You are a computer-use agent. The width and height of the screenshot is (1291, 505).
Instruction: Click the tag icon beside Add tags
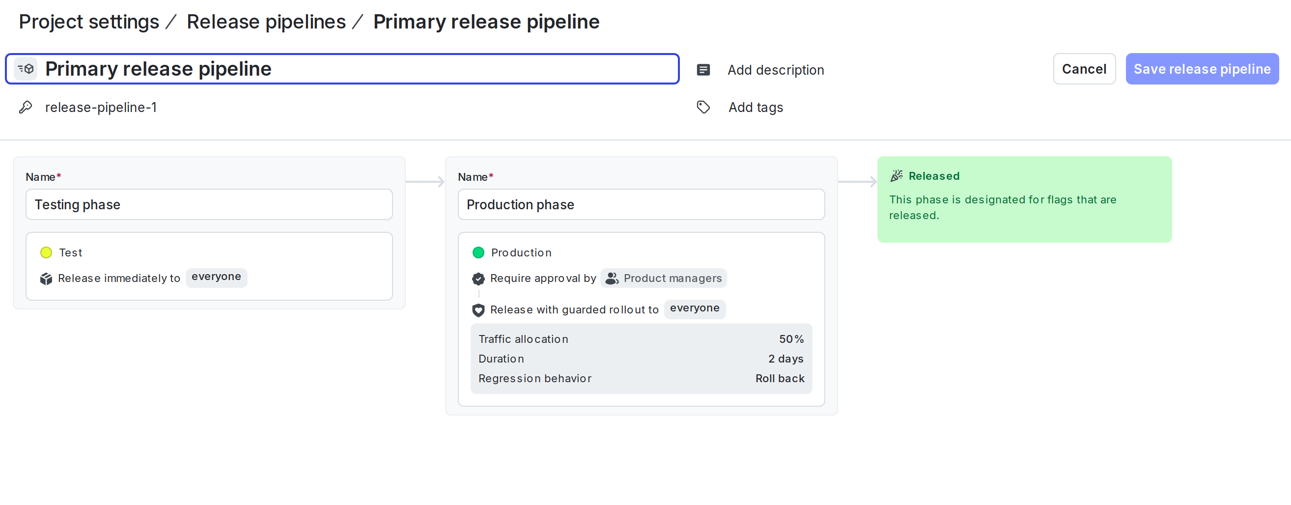[703, 107]
